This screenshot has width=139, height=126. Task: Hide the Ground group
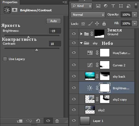tap(74, 34)
